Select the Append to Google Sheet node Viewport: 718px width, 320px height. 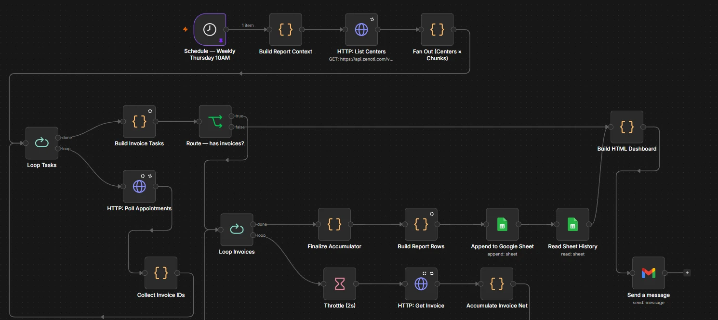click(502, 224)
